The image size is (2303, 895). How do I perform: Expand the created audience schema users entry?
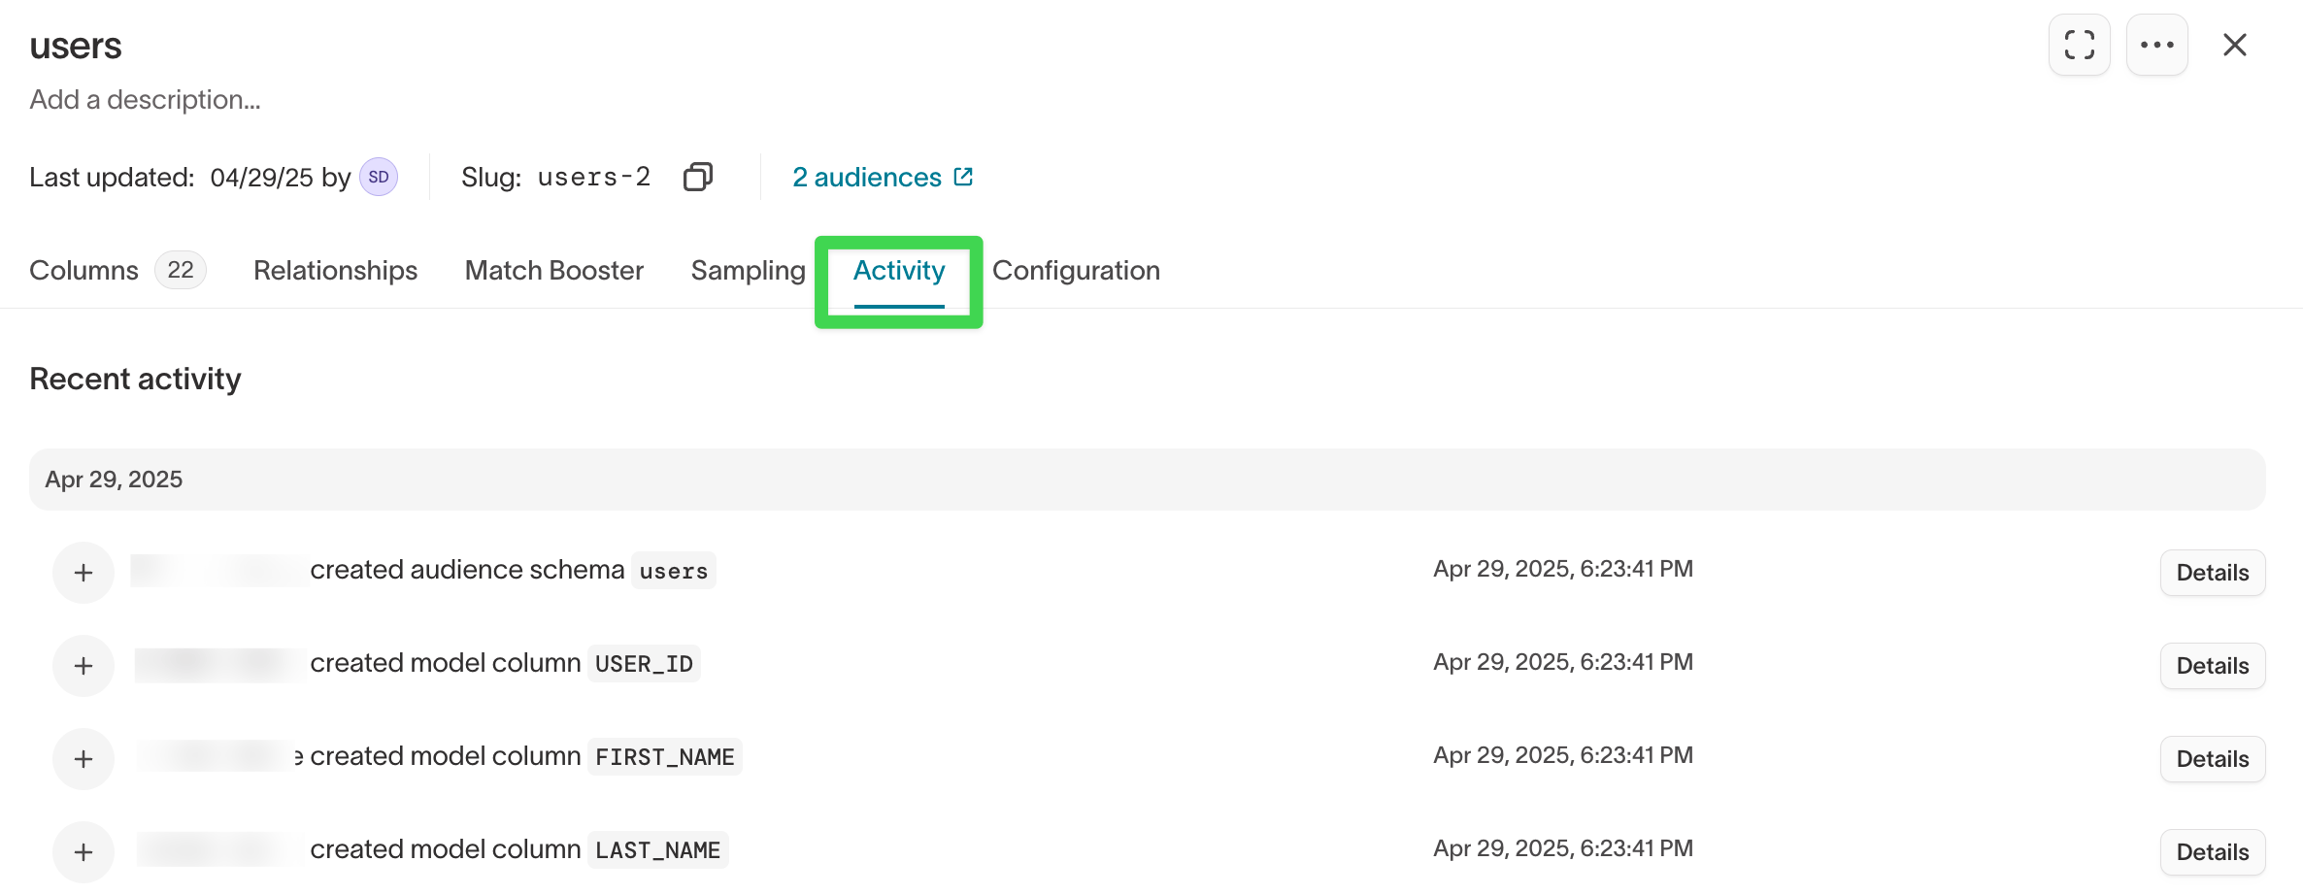tap(83, 573)
